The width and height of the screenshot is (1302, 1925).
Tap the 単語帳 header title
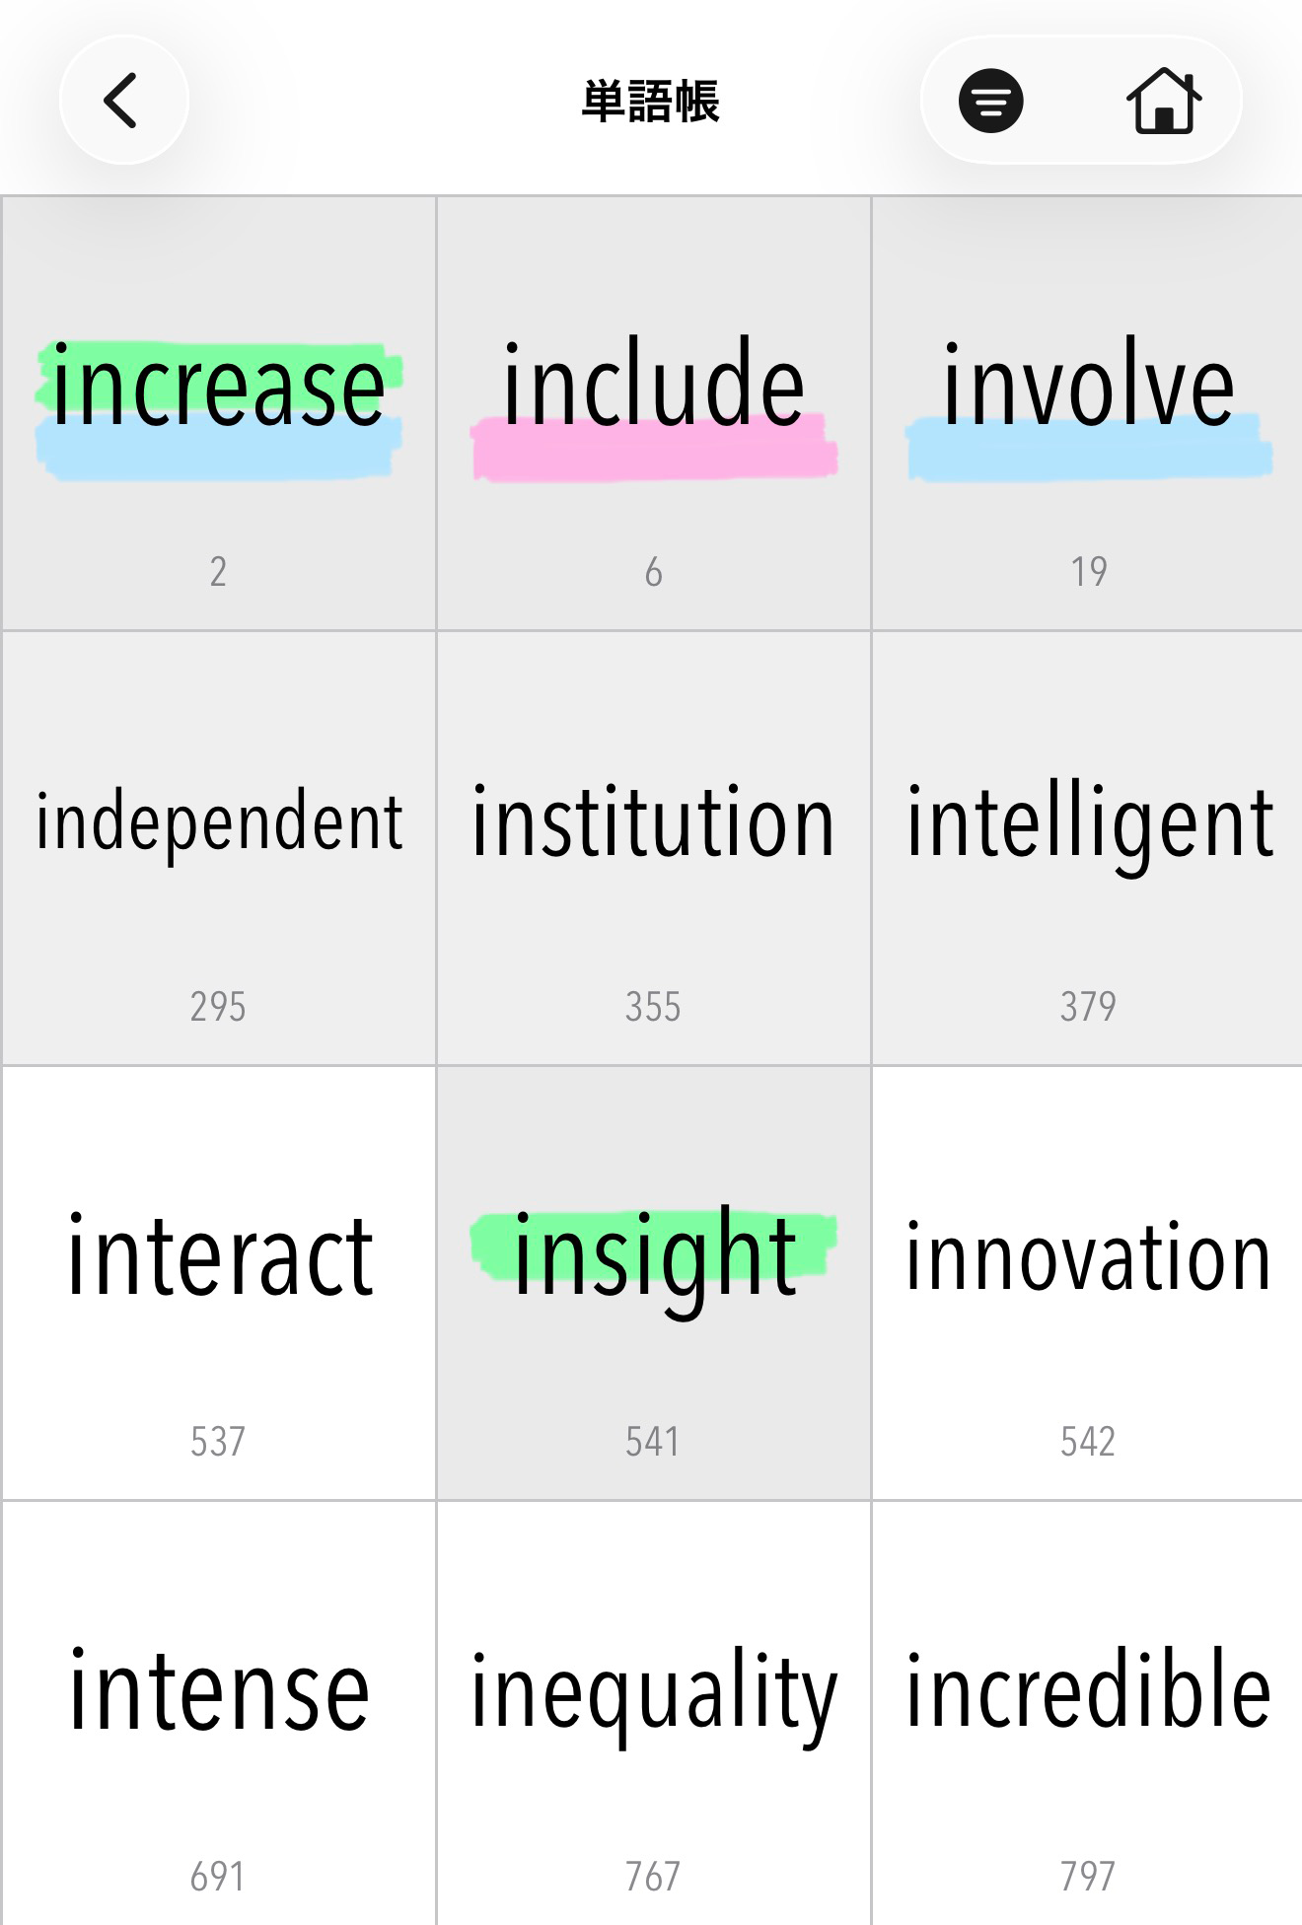point(651,101)
